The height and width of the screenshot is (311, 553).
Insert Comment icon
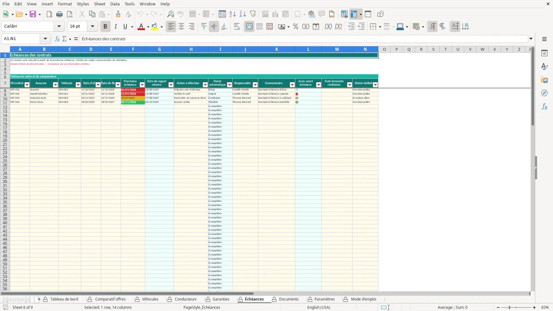pos(322,14)
